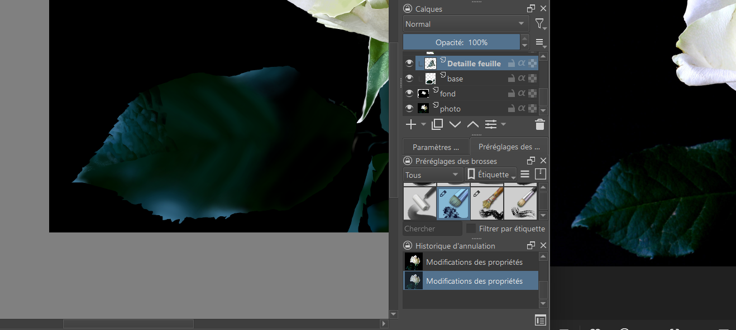Click the undo history scroll down arrow
Image resolution: width=736 pixels, height=330 pixels.
pyautogui.click(x=543, y=303)
